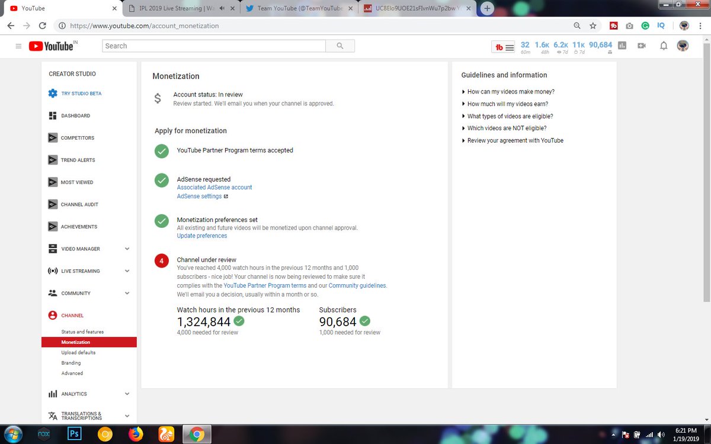Open Nox app from taskbar

pos(44,434)
